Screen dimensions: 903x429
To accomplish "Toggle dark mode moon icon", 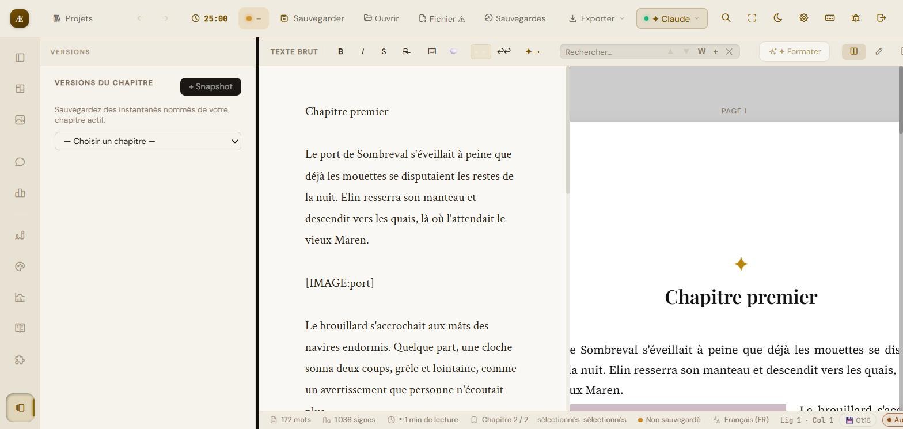I will tap(778, 18).
